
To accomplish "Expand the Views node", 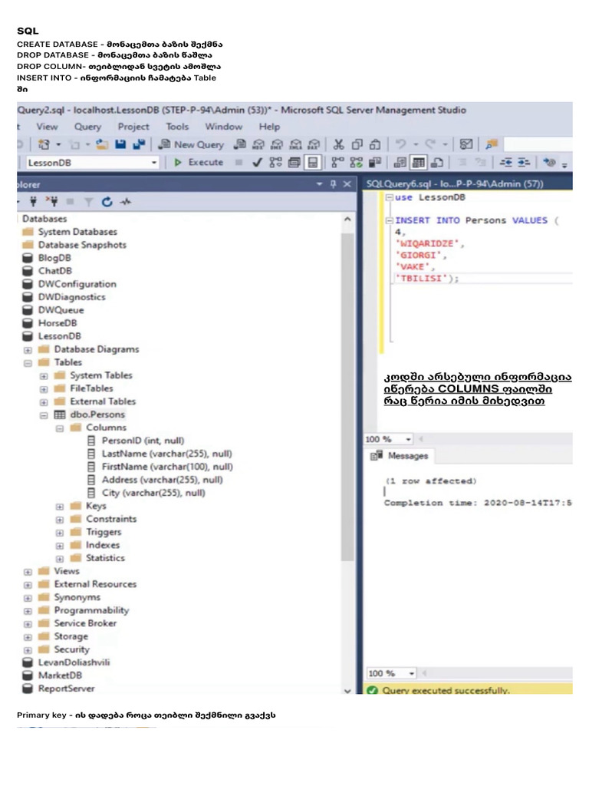I will pyautogui.click(x=28, y=572).
